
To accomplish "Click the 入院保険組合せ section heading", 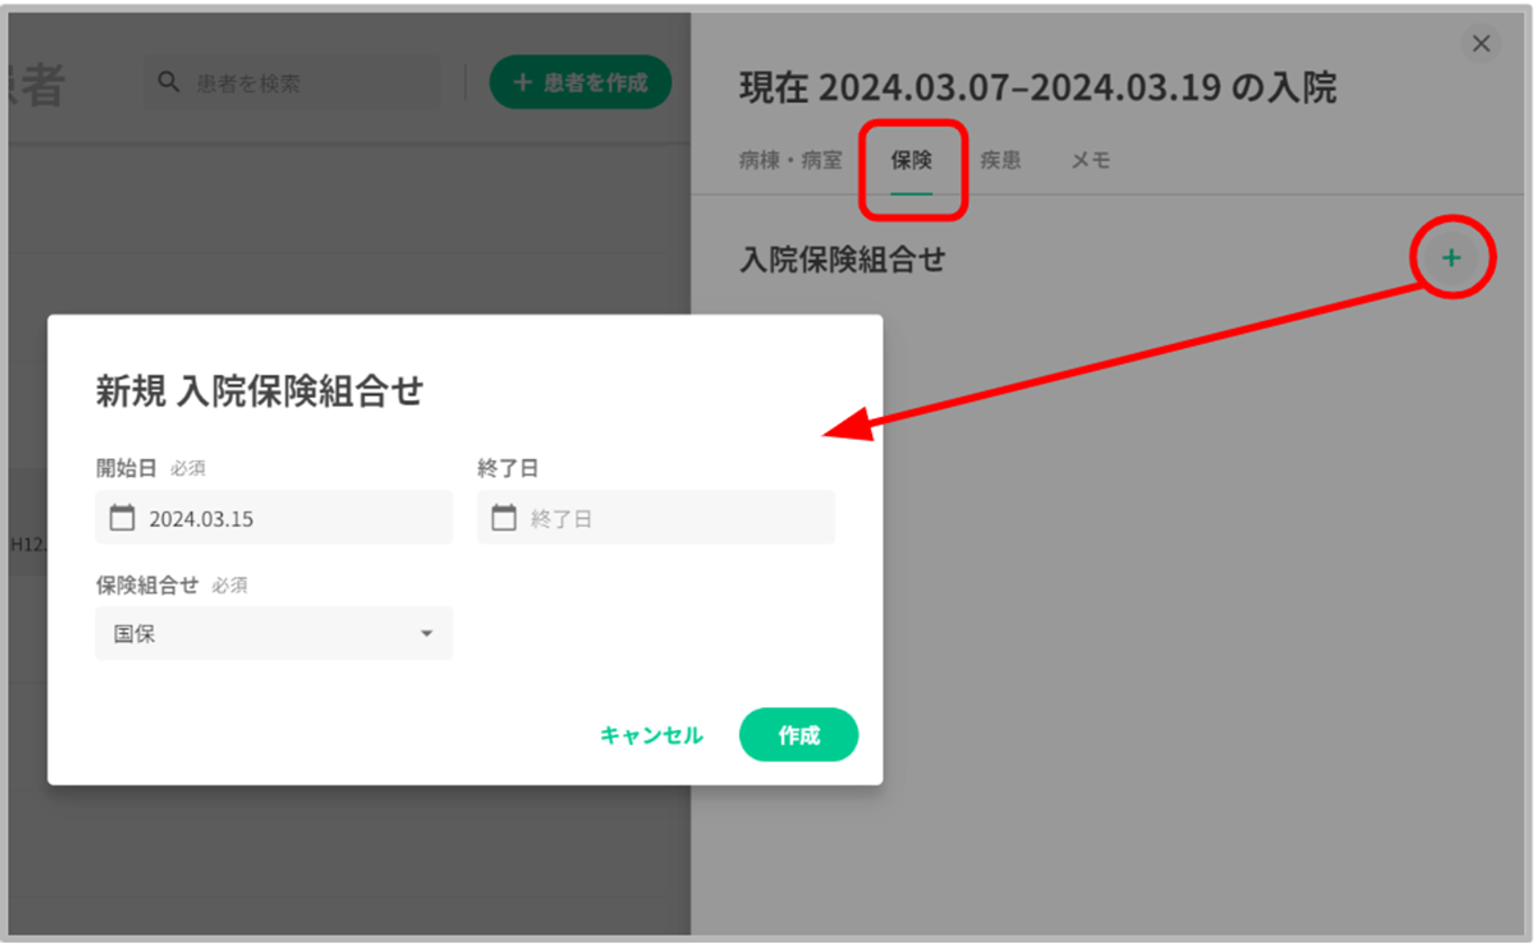I will pos(842,260).
